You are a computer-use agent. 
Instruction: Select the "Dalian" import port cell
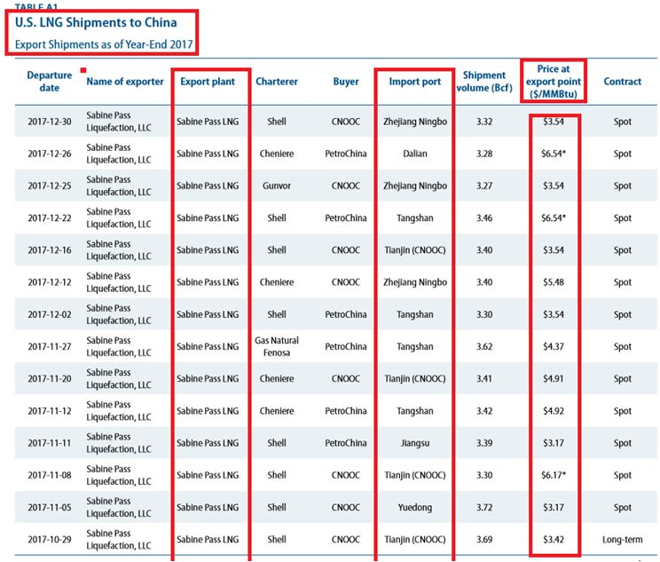[415, 154]
